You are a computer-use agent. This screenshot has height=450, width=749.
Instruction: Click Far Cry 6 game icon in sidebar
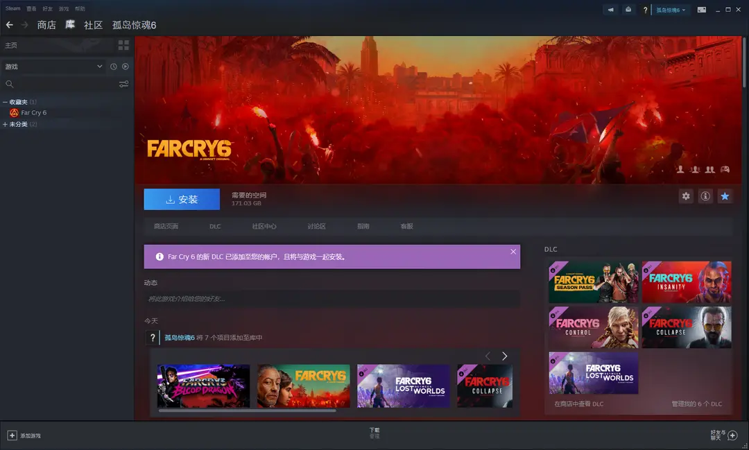[15, 113]
